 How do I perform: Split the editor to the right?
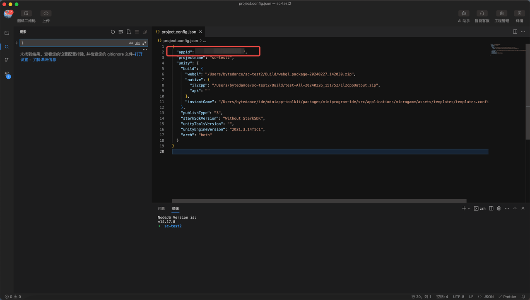[x=515, y=31]
